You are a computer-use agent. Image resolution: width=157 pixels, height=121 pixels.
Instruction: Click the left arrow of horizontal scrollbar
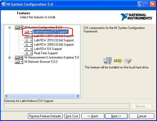[6, 96]
